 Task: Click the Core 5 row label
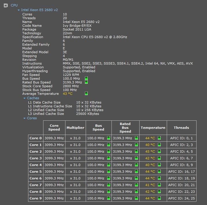tap(36, 172)
